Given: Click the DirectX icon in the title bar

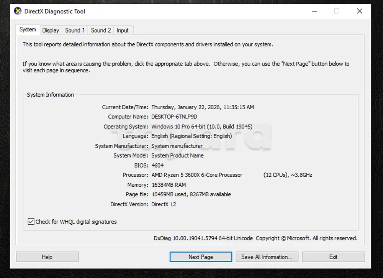Looking at the screenshot, I should pyautogui.click(x=18, y=11).
